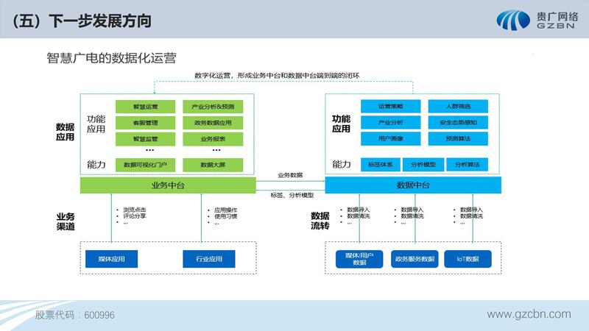Select the 数据可视化门户 capability box

tap(145, 164)
